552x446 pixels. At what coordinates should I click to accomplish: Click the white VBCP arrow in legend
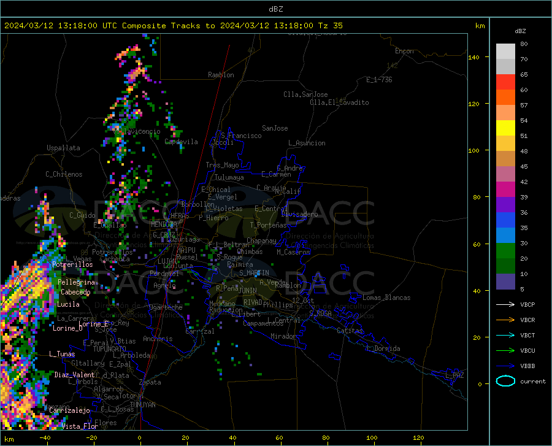click(505, 304)
